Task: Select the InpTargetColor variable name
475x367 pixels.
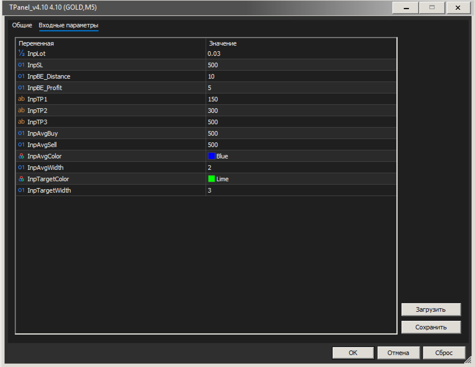Action: pyautogui.click(x=48, y=179)
